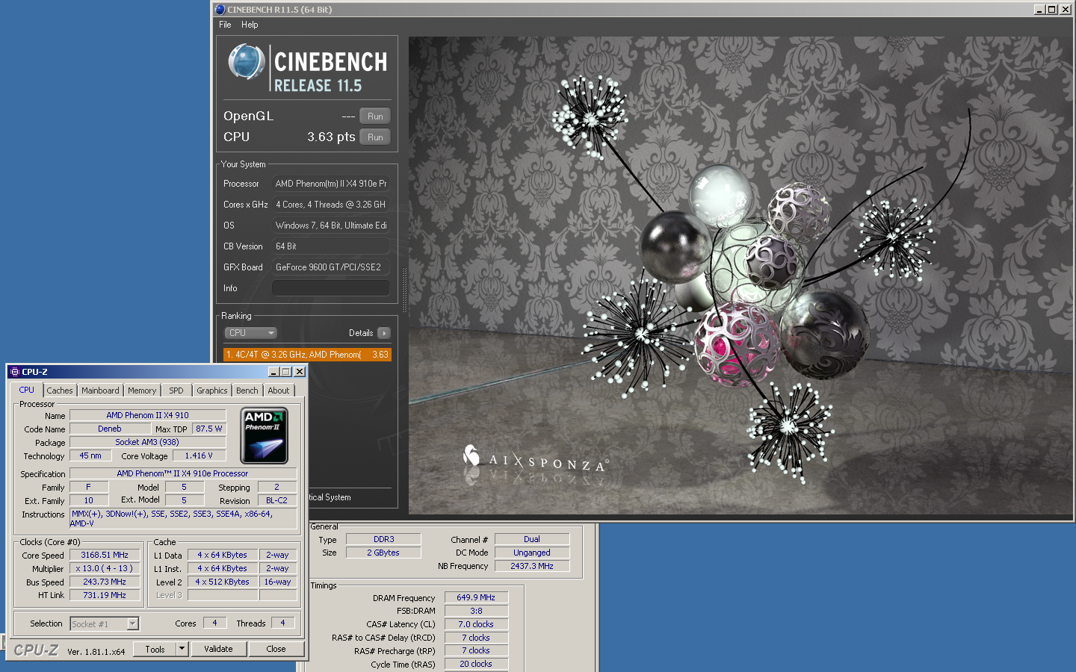Run the CPU benchmark
Image resolution: width=1076 pixels, height=672 pixels.
(375, 137)
